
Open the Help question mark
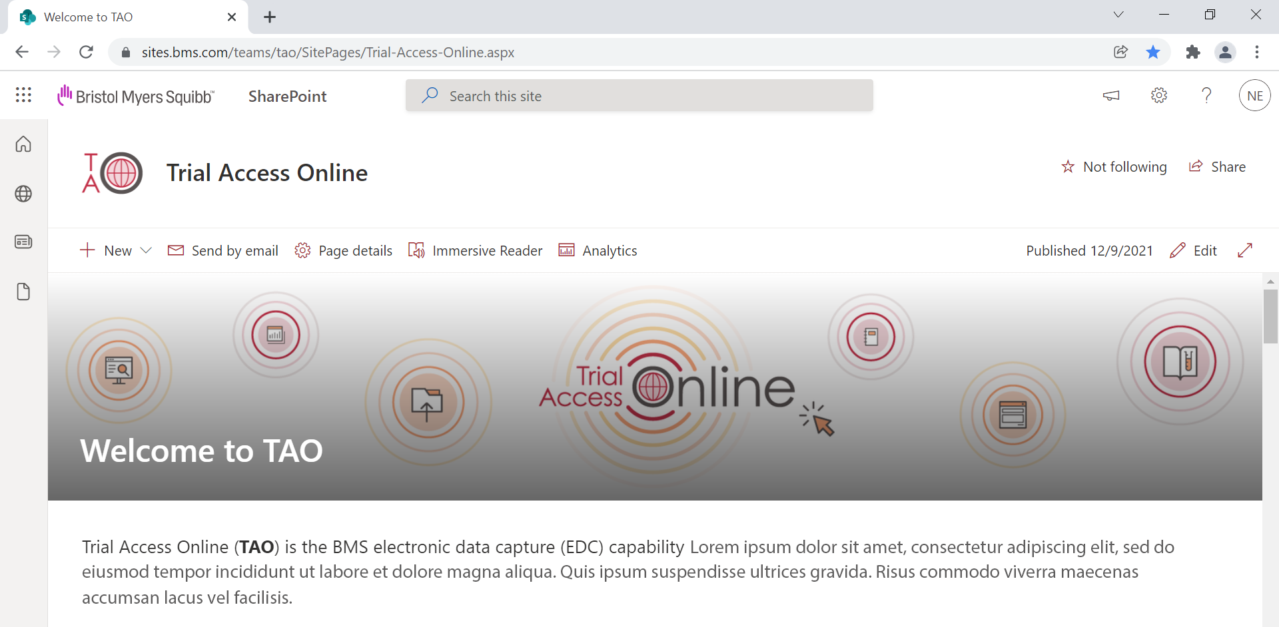click(1206, 96)
